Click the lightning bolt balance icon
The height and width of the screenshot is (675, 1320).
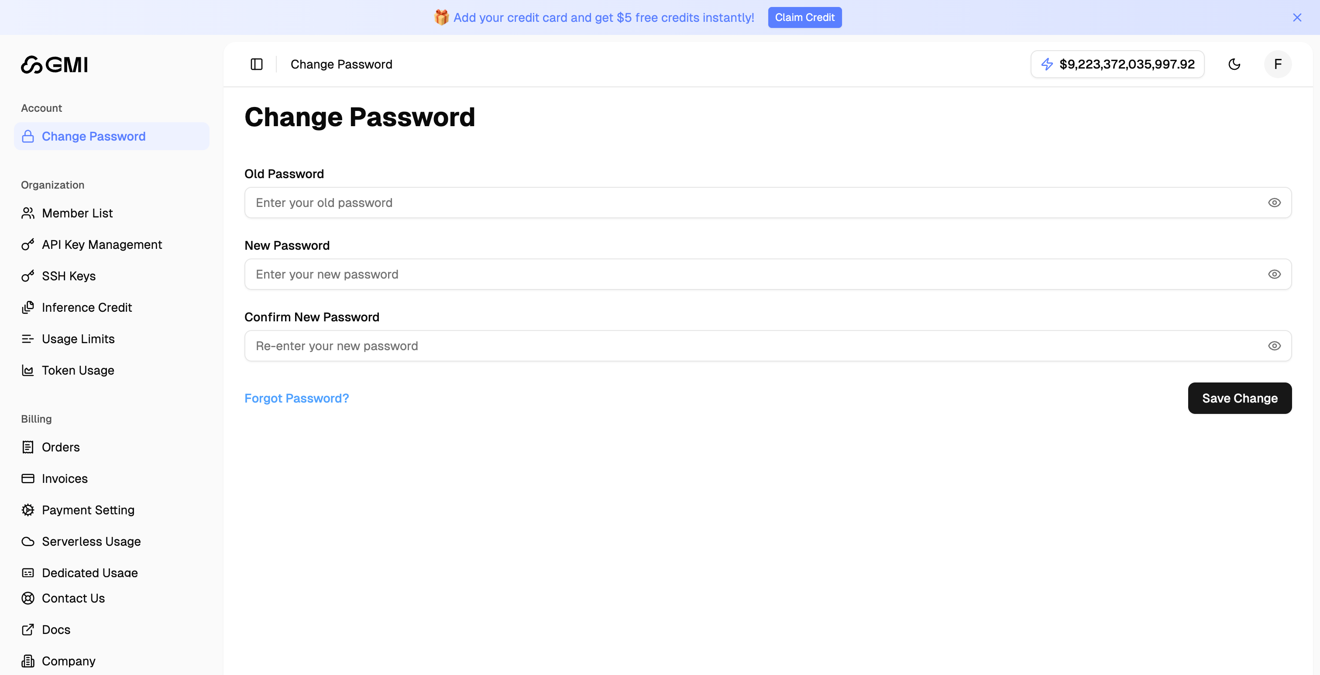1047,64
